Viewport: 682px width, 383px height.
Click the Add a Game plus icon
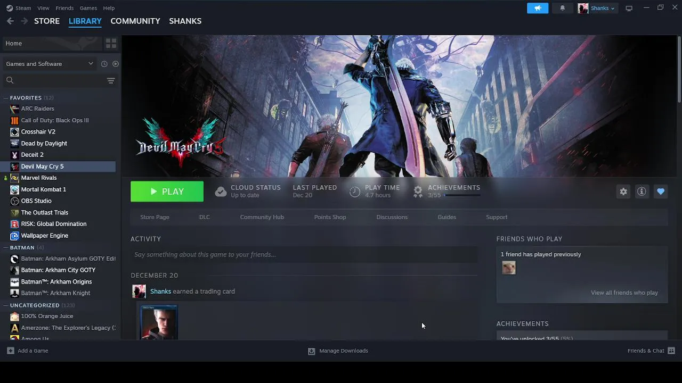point(10,351)
